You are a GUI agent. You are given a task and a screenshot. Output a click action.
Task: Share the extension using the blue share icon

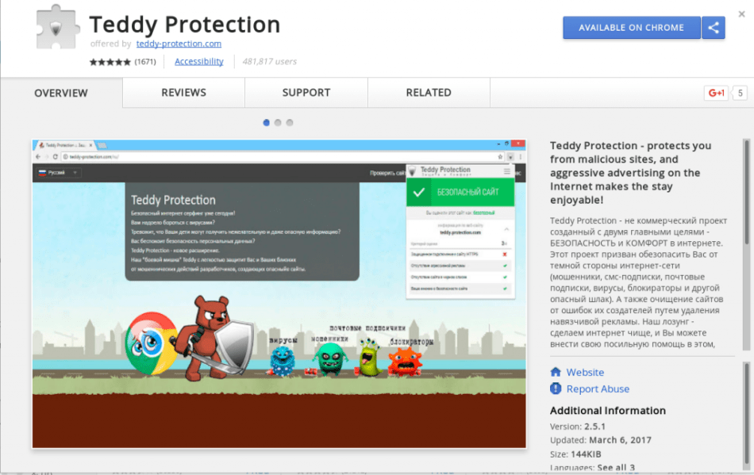click(713, 27)
